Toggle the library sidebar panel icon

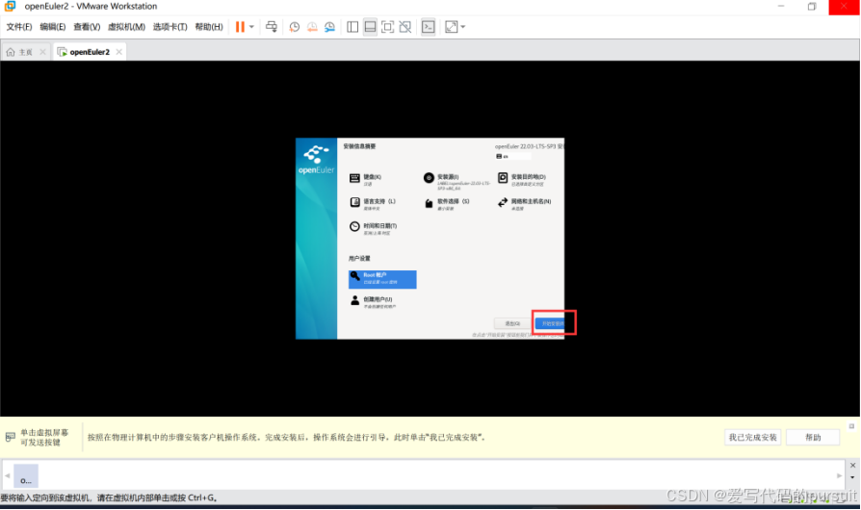tap(352, 27)
